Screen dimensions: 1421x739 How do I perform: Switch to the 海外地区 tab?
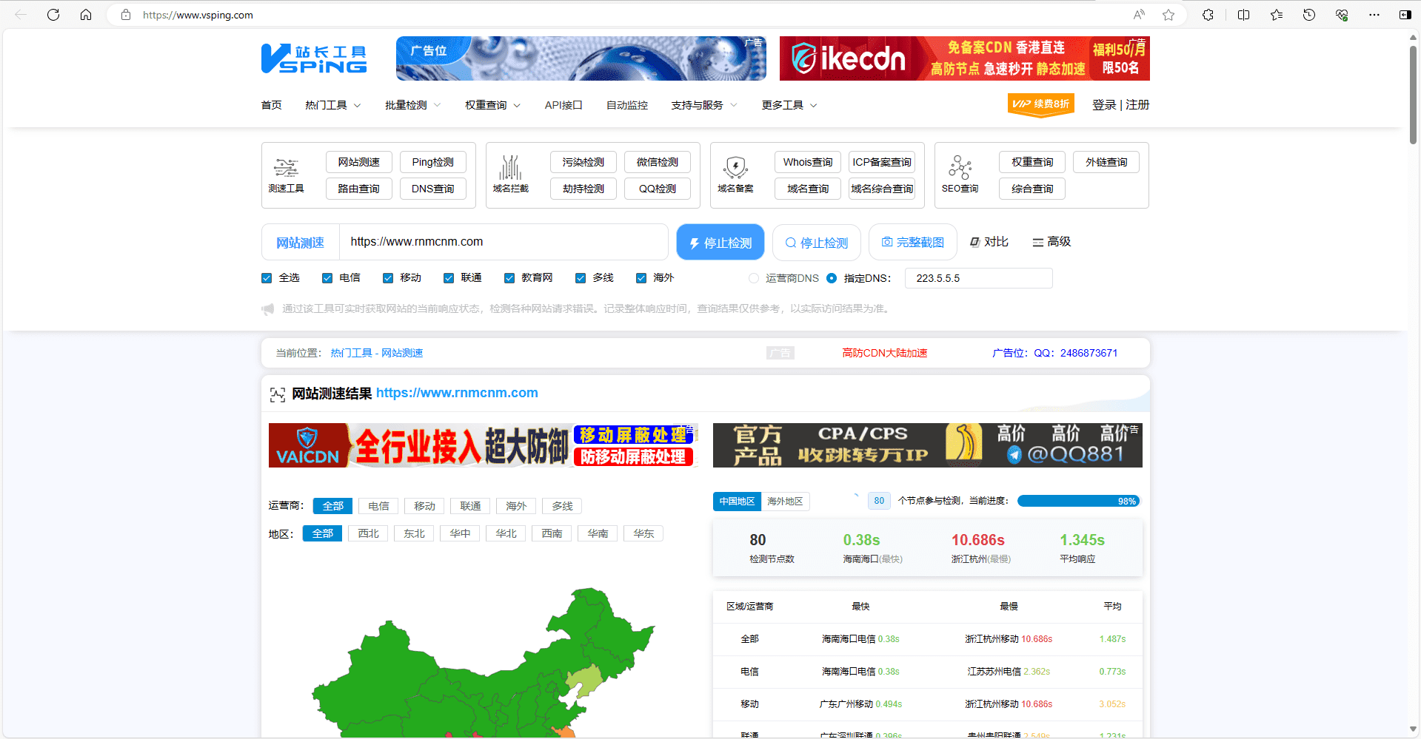pos(786,501)
